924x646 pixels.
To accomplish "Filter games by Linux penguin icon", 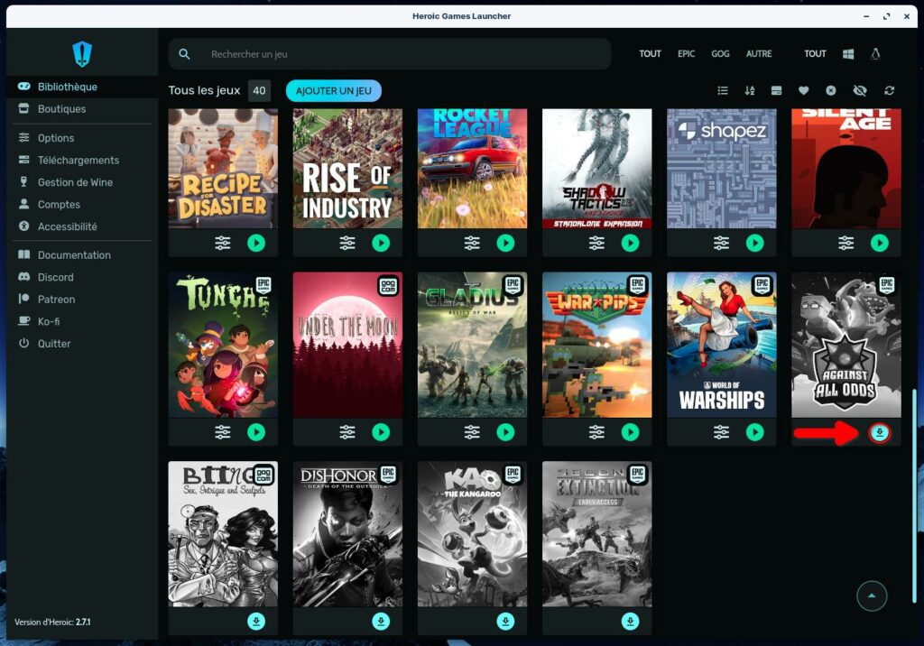I will pyautogui.click(x=874, y=54).
